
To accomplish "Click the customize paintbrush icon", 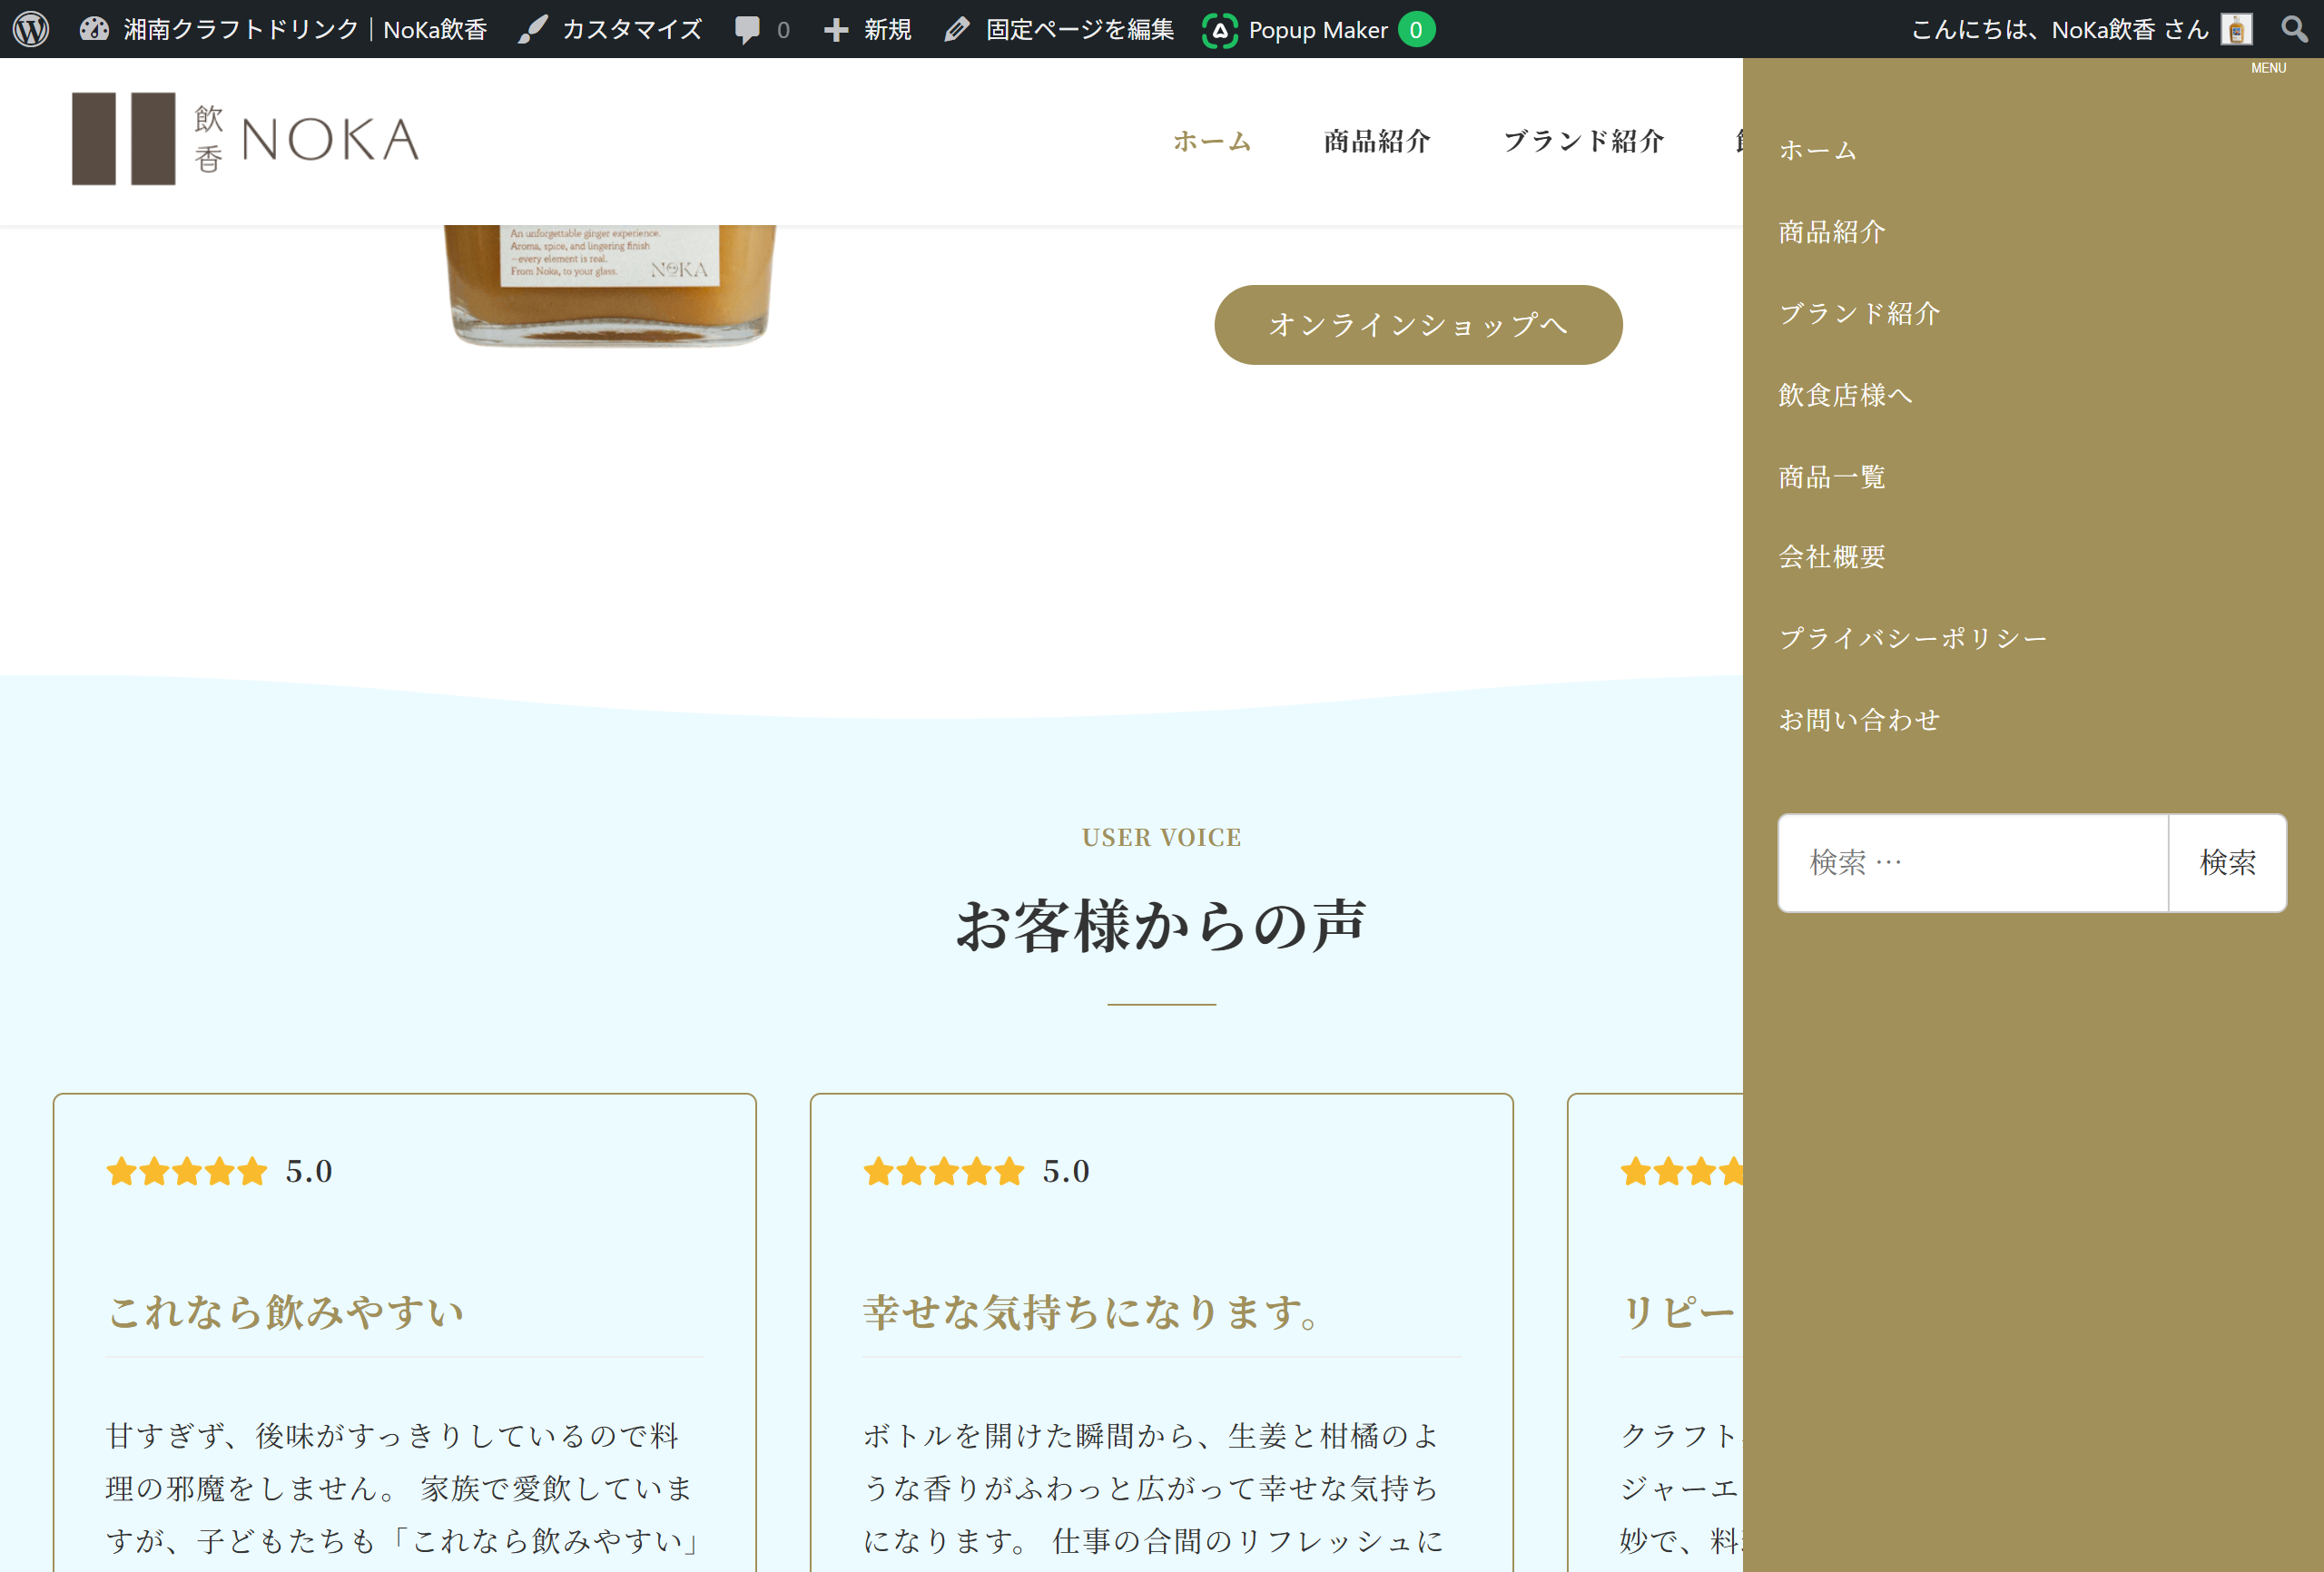I will [x=532, y=29].
